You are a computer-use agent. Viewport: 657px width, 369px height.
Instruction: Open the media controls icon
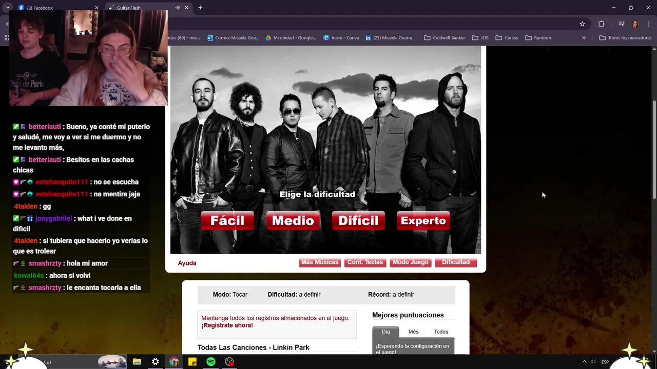click(x=621, y=24)
